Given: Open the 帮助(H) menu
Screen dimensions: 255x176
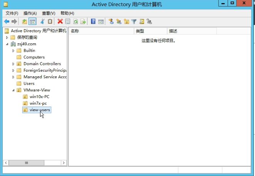Looking at the screenshot, I should point(67,13).
